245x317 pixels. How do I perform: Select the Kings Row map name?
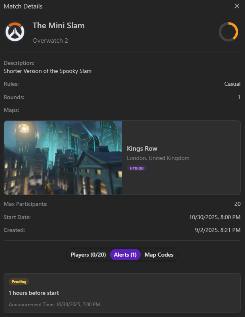142,149
